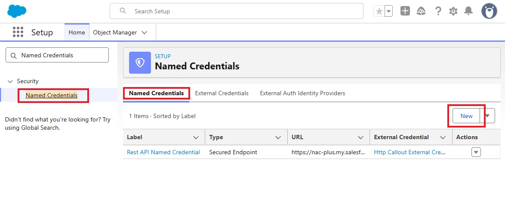
Task: Select the Named Credentials sub-tab
Action: (156, 93)
